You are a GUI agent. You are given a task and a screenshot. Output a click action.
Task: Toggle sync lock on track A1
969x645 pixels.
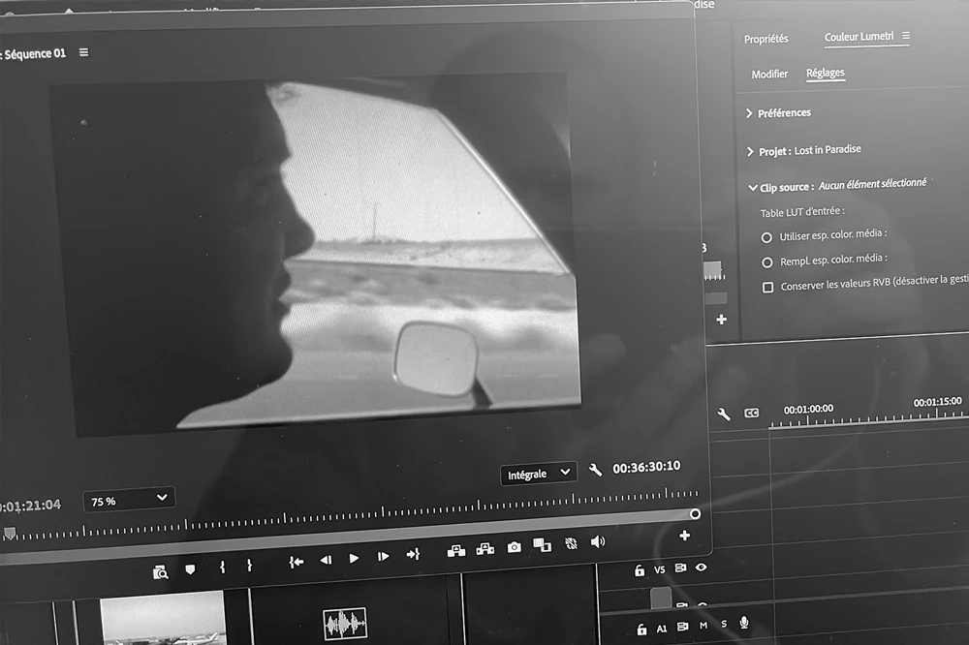(x=682, y=627)
